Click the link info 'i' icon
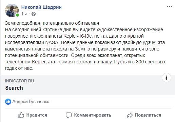Viewport: 175px width, 122px height. coord(167,78)
